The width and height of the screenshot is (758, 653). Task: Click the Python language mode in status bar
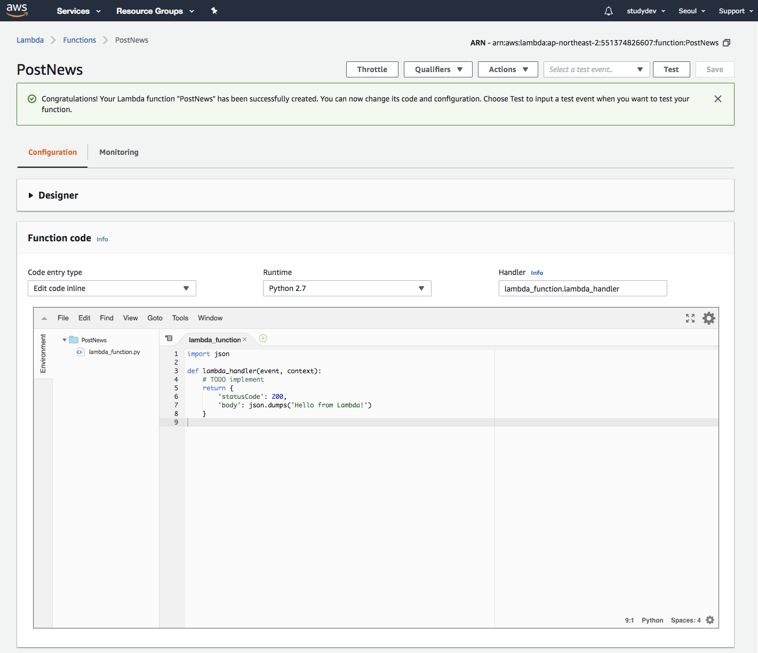coord(652,620)
